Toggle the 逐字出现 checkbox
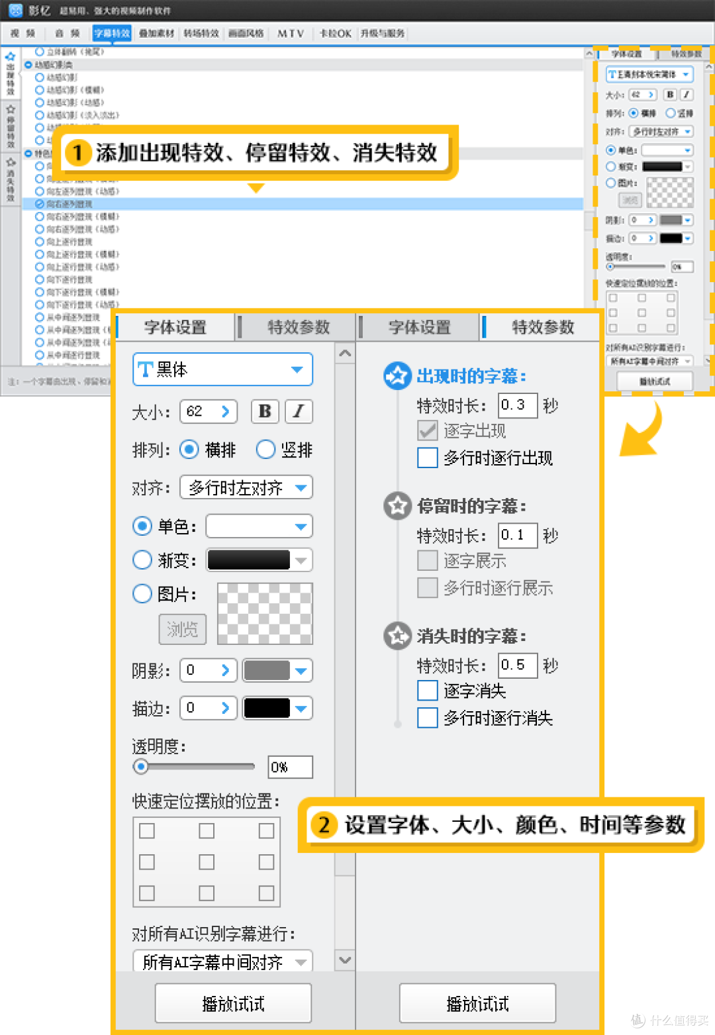 click(x=428, y=430)
